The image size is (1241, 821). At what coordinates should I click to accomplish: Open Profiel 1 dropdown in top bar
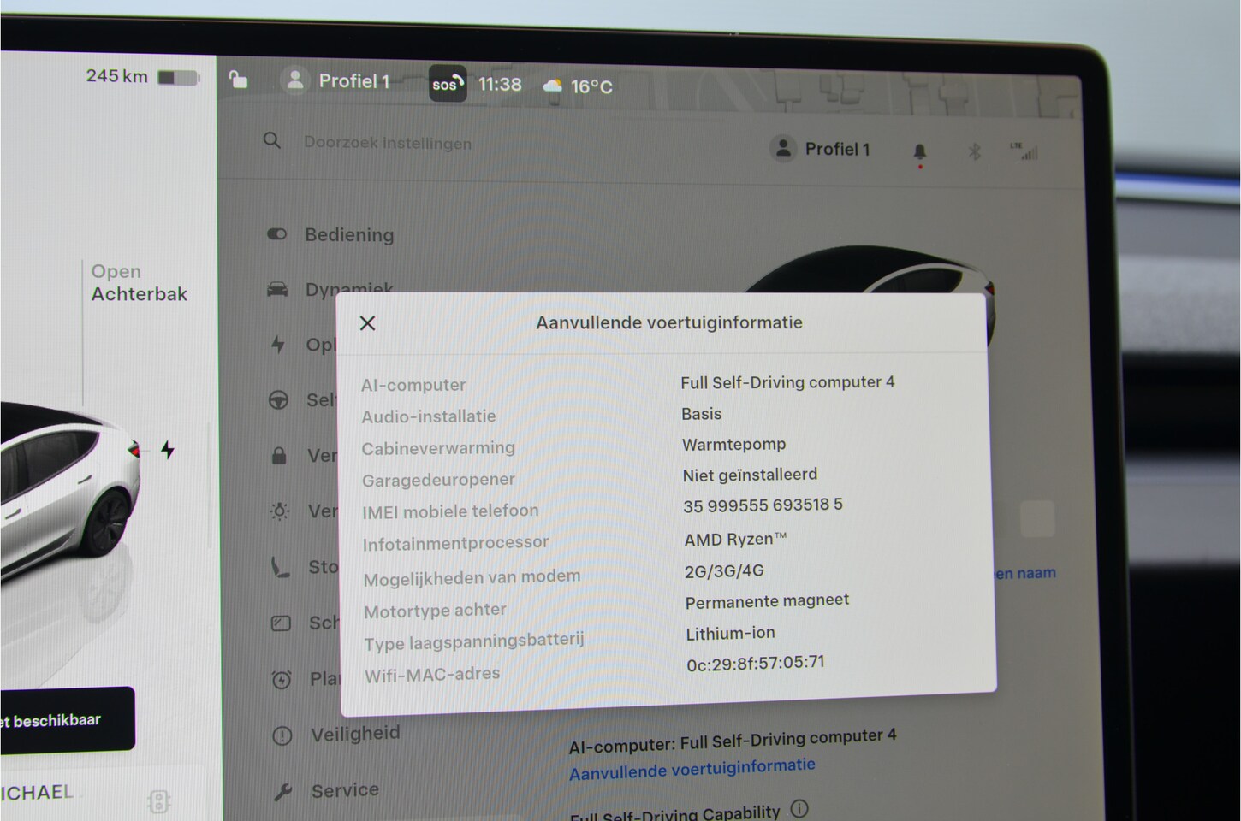pyautogui.click(x=336, y=81)
